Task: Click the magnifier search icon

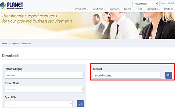Action: tap(157, 4)
